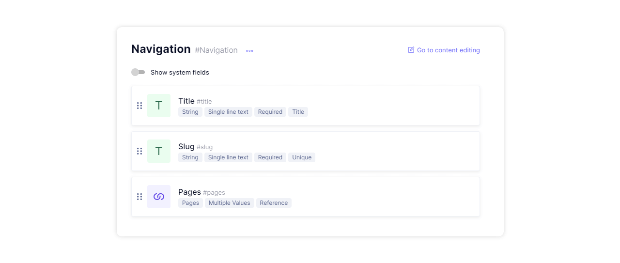Screen dimensions: 620x263
Task: Click the Unique tag on Slug field
Action: click(x=302, y=157)
